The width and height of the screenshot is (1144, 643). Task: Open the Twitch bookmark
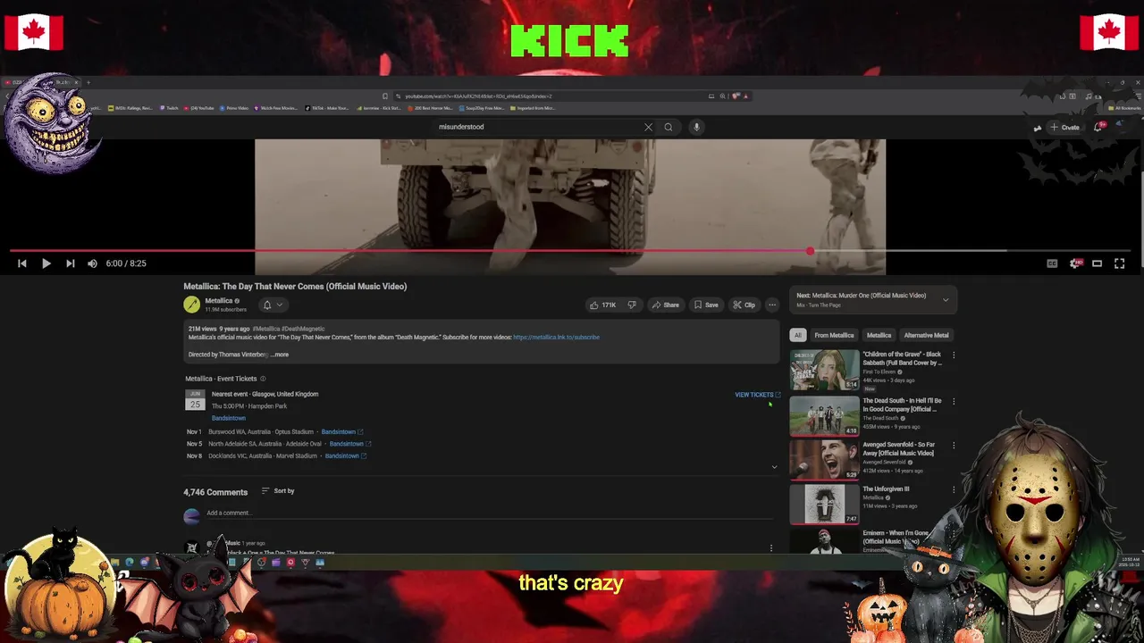pyautogui.click(x=169, y=108)
